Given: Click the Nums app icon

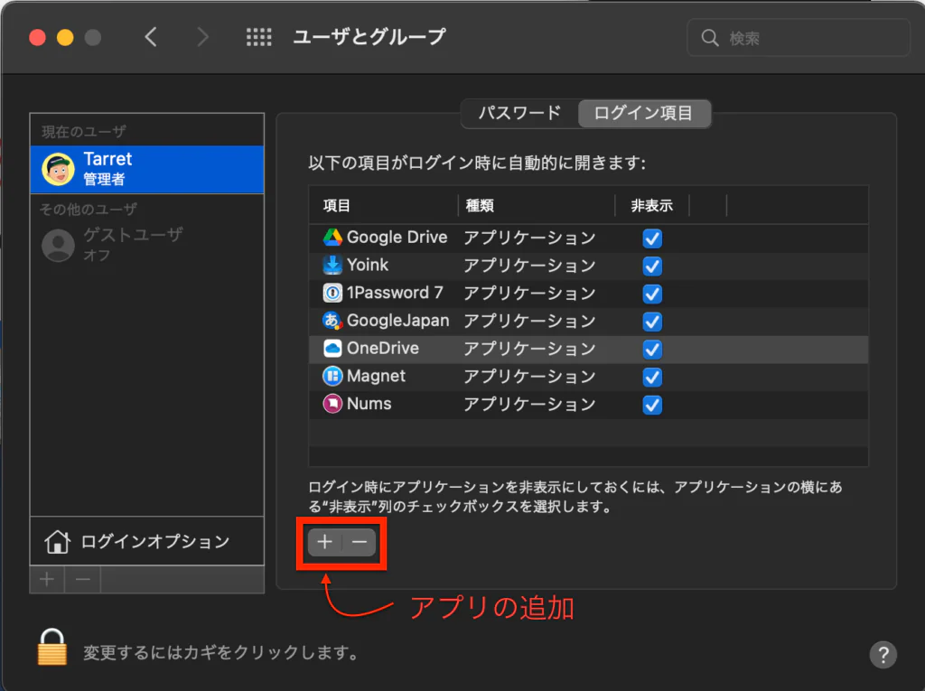Looking at the screenshot, I should click(x=332, y=404).
